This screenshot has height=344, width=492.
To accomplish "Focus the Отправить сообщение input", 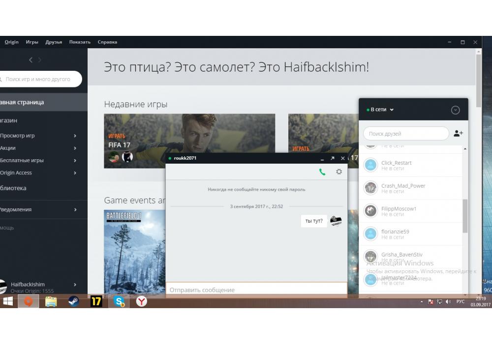I will coord(256,290).
